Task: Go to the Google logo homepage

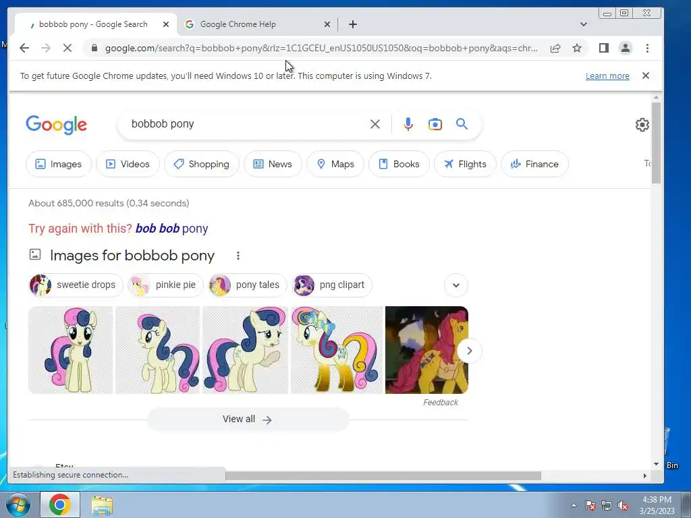Action: tap(57, 125)
